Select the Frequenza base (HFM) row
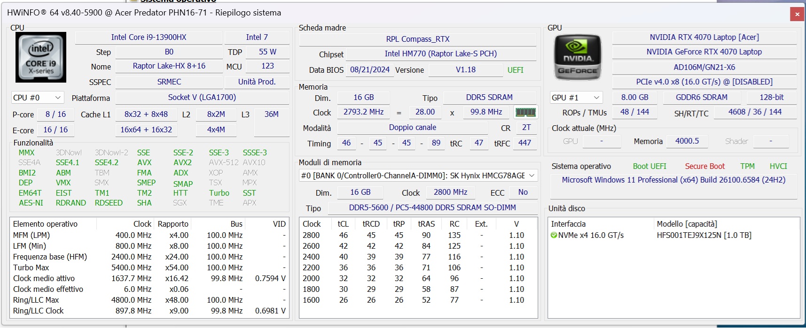806x328 pixels. [x=149, y=257]
